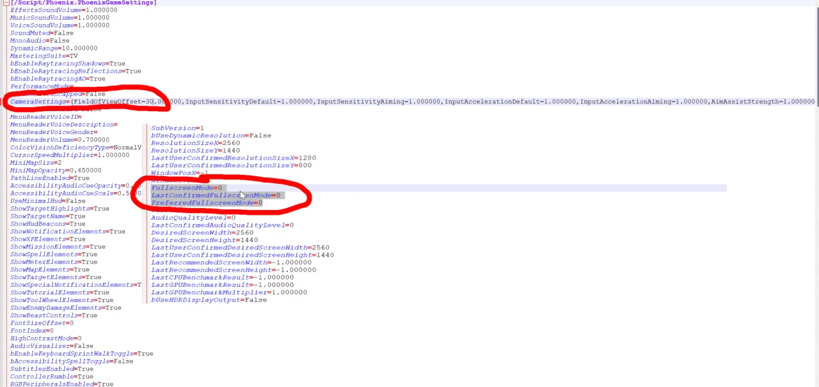This screenshot has height=387, width=819.
Task: Select the ShowNotificationElements=True line
Action: [x=68, y=232]
